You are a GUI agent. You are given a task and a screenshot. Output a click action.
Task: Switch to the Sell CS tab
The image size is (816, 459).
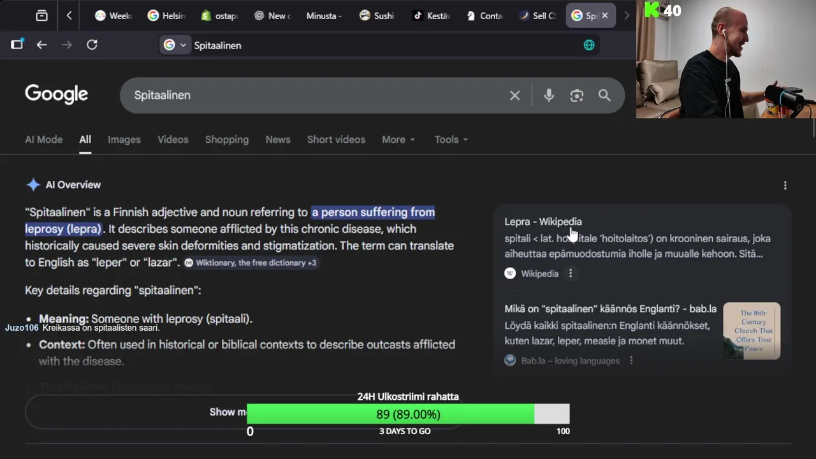coord(536,16)
